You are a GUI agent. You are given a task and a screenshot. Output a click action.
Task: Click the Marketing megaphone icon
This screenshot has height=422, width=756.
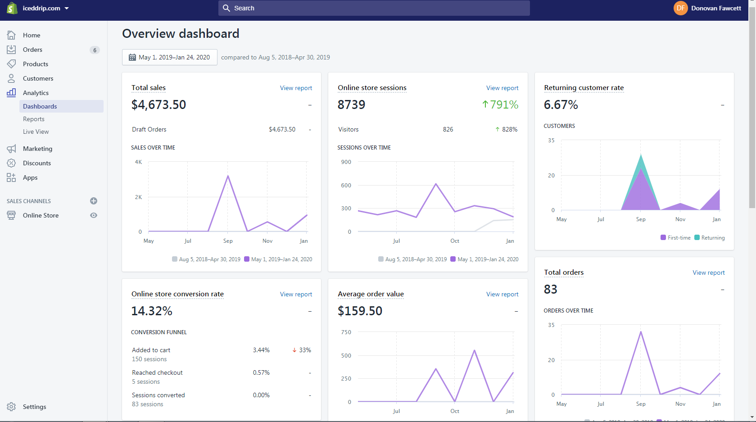pos(11,149)
